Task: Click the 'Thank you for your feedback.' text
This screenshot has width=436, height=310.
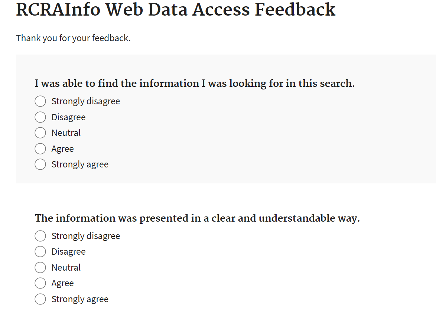Action: pos(73,38)
